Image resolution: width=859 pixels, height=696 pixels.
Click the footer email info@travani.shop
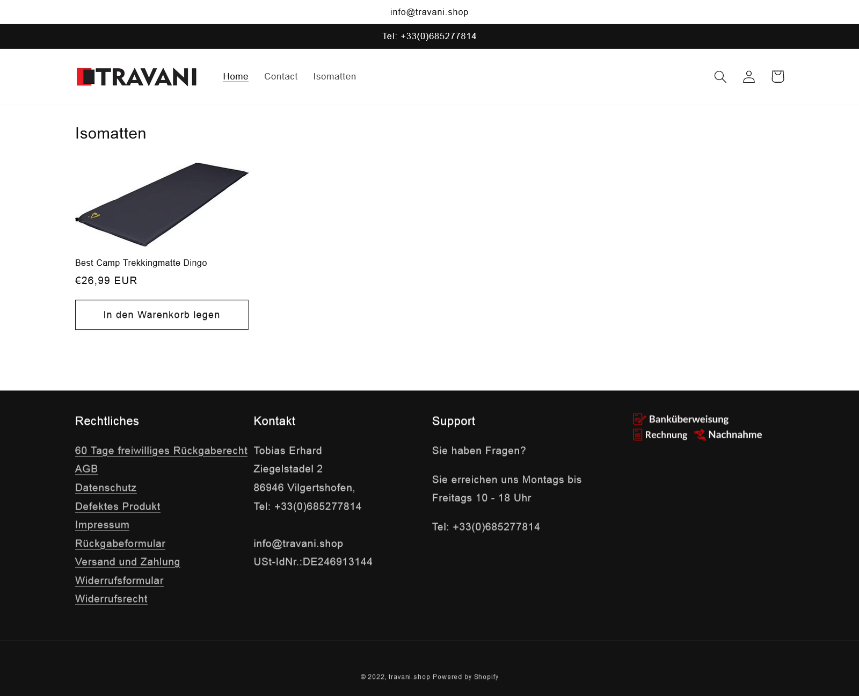298,543
